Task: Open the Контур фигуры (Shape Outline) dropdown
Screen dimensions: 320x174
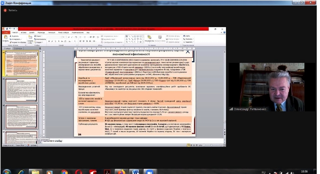Action: click(x=174, y=39)
